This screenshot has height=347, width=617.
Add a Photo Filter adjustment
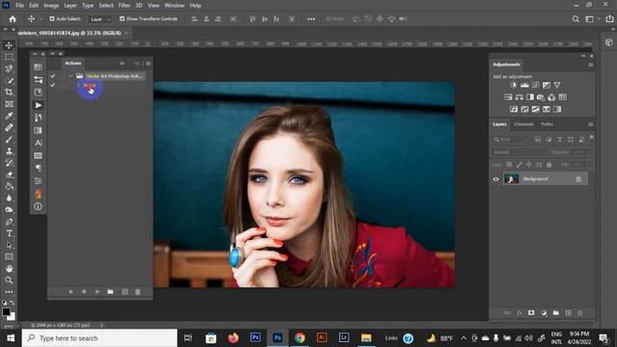(541, 97)
